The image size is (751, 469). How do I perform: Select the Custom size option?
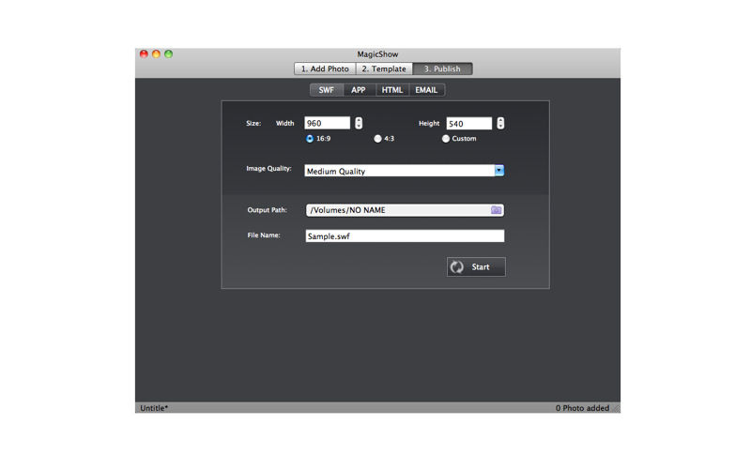coord(459,138)
